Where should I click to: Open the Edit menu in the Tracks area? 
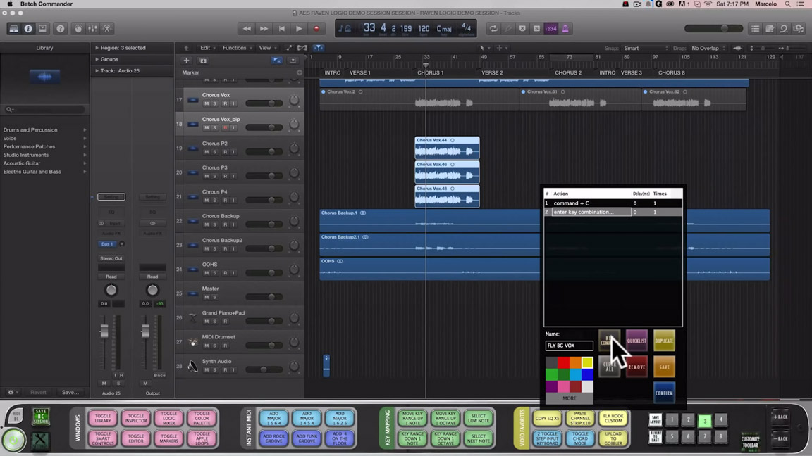207,48
